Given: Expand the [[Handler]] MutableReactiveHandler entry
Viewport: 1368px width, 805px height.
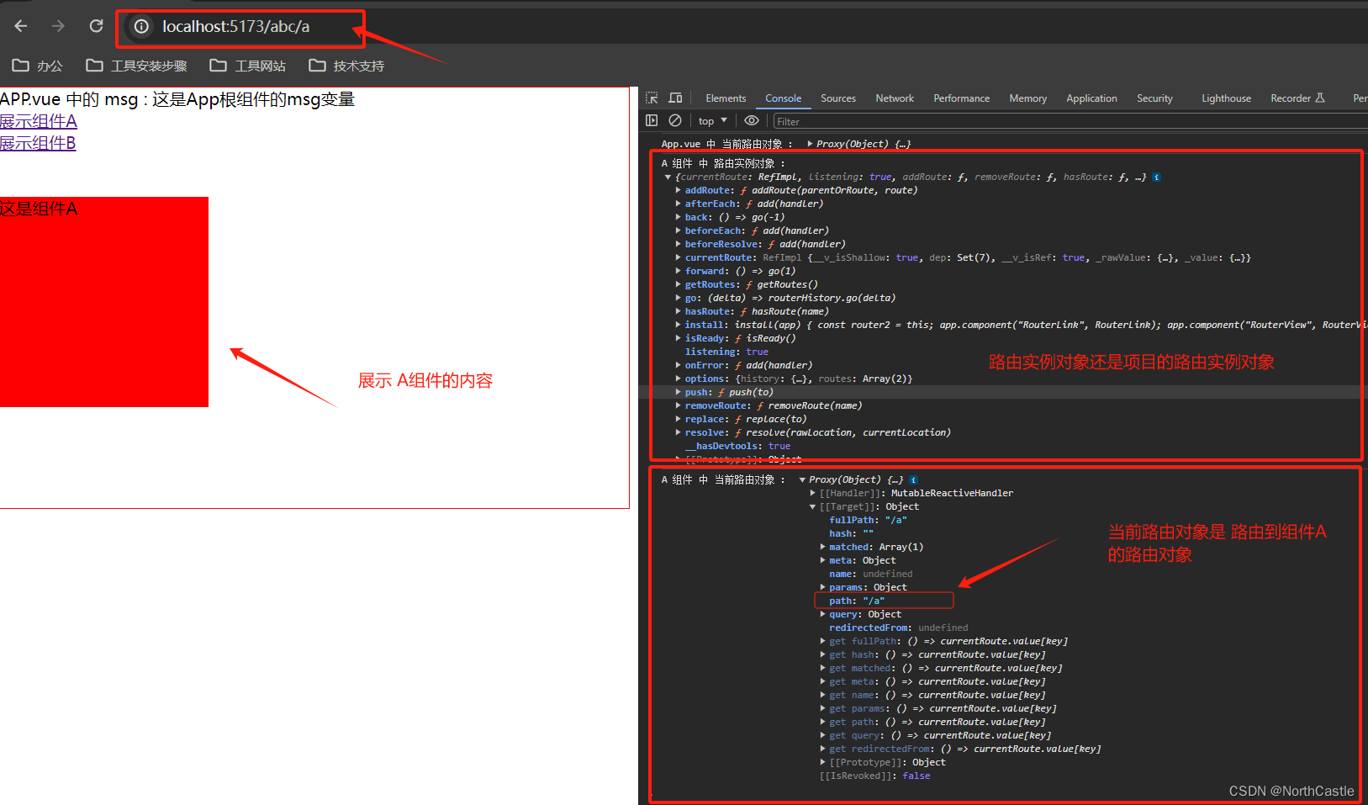Looking at the screenshot, I should pos(812,494).
